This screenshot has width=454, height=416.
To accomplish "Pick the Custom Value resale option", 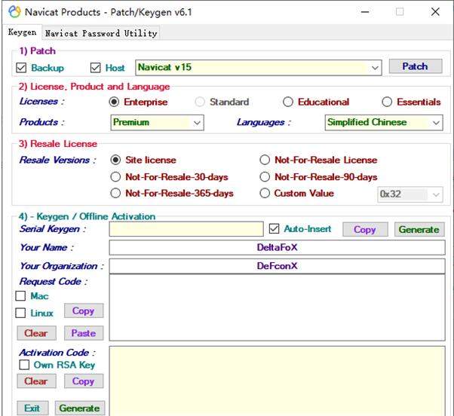I will tap(265, 194).
